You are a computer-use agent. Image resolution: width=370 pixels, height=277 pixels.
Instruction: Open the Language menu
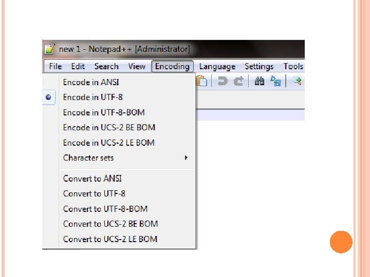point(217,66)
